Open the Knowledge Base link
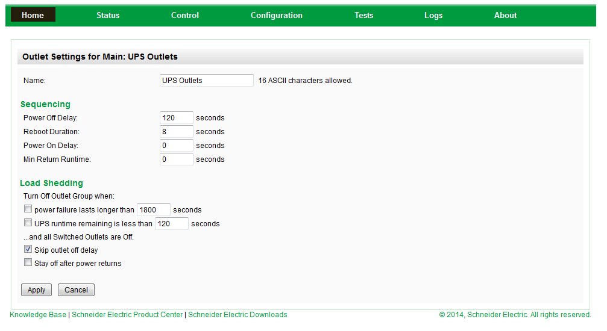Image resolution: width=607 pixels, height=331 pixels. coord(38,315)
